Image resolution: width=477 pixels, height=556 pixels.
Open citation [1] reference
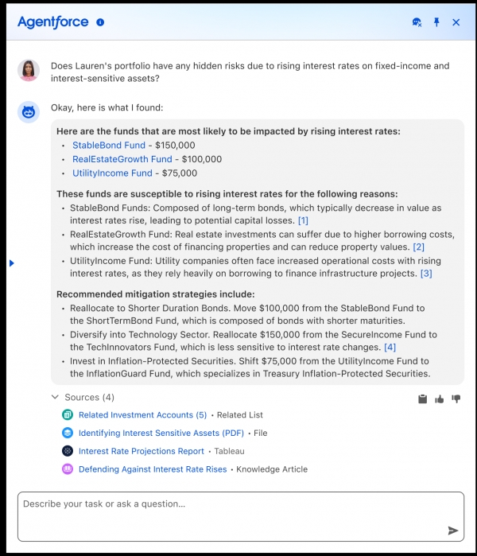coord(303,220)
